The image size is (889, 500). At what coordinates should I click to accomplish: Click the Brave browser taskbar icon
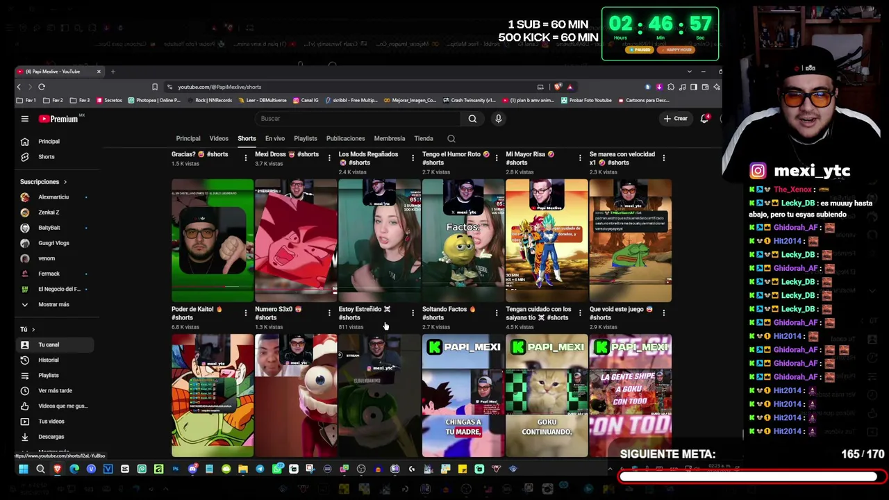coord(57,469)
